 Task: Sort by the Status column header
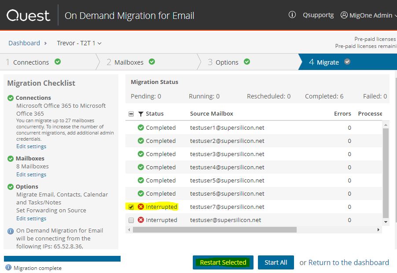tap(154, 114)
